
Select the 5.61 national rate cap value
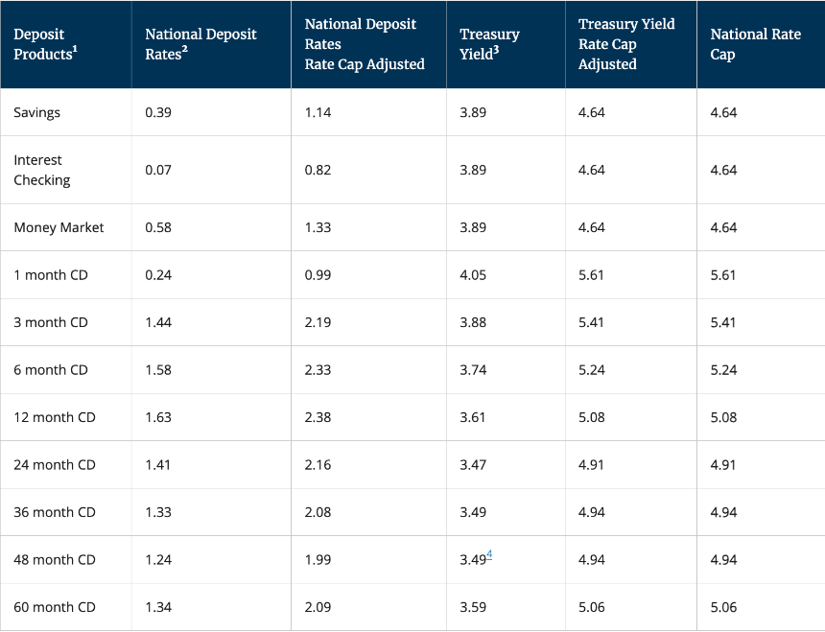[x=723, y=274]
